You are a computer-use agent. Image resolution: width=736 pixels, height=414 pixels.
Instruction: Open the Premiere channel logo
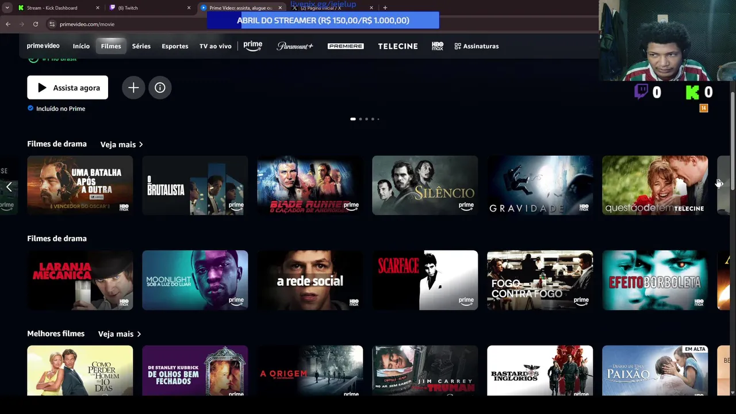(346, 46)
